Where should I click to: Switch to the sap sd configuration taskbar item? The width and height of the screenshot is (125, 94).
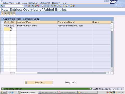(x=68, y=92)
